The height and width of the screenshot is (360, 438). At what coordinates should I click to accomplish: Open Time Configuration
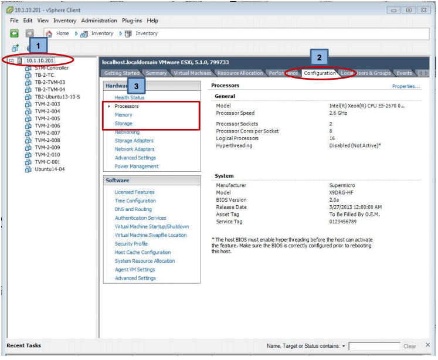(135, 201)
